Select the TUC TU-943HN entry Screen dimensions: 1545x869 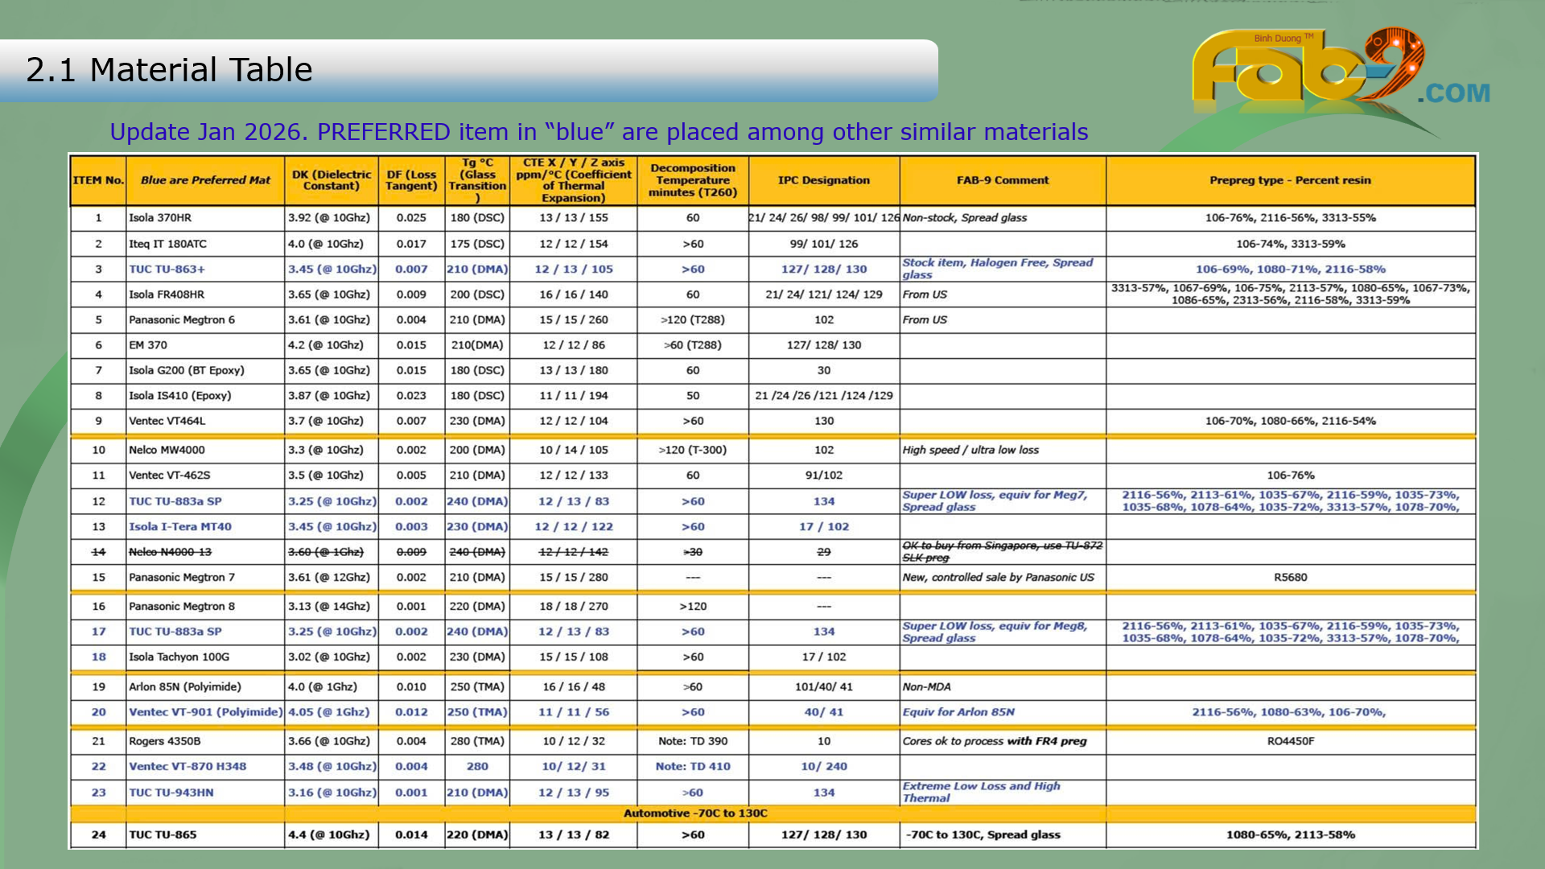(x=171, y=793)
